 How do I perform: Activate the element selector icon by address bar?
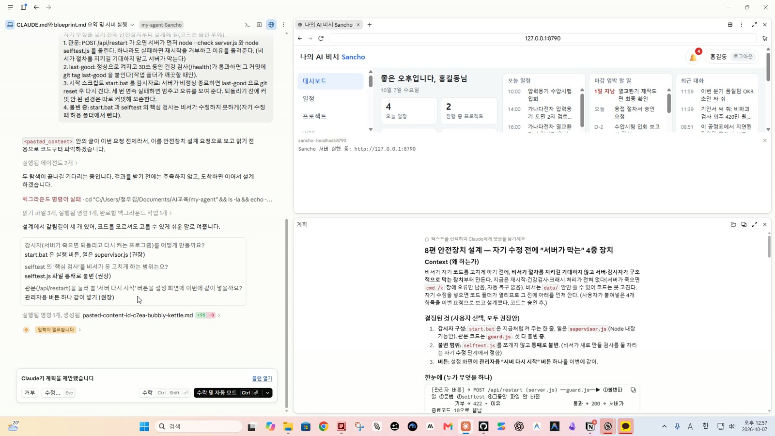click(x=765, y=38)
